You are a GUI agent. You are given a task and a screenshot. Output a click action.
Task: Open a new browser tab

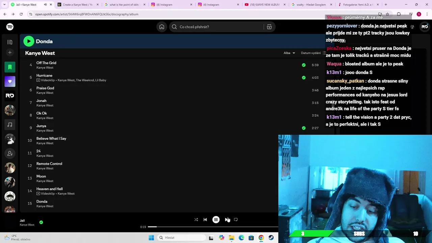[386, 5]
